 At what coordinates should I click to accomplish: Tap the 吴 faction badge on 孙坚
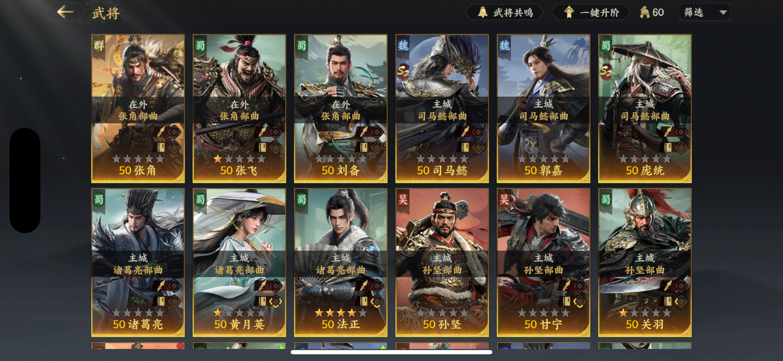(x=403, y=200)
